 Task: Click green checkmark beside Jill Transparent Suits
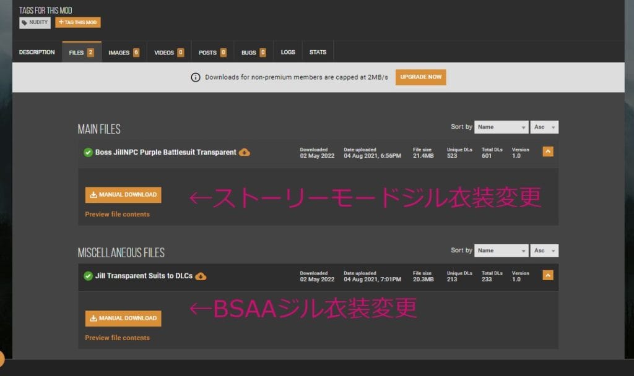pyautogui.click(x=88, y=276)
